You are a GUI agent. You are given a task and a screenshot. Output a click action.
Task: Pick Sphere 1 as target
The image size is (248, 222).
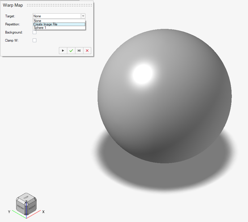click(59, 28)
